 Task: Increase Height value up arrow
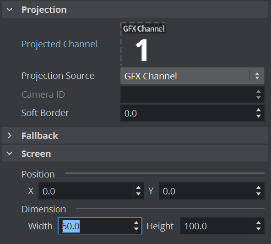click(259, 223)
